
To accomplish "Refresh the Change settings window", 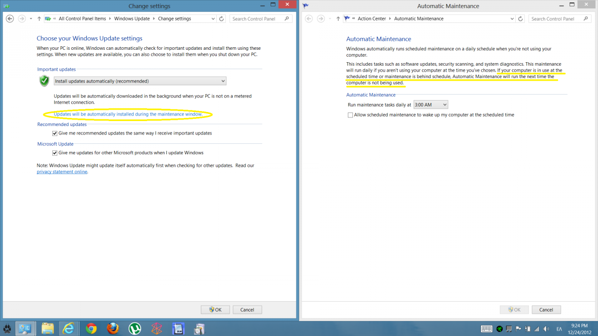I will (222, 18).
